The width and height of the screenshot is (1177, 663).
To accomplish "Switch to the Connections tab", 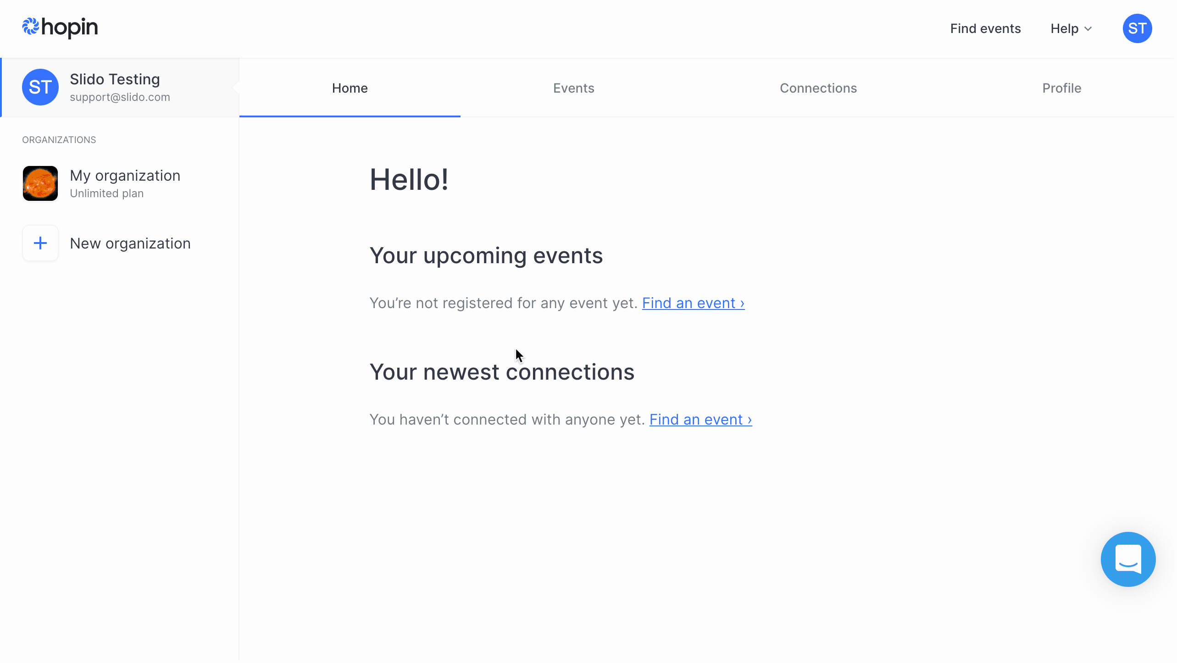I will (818, 88).
